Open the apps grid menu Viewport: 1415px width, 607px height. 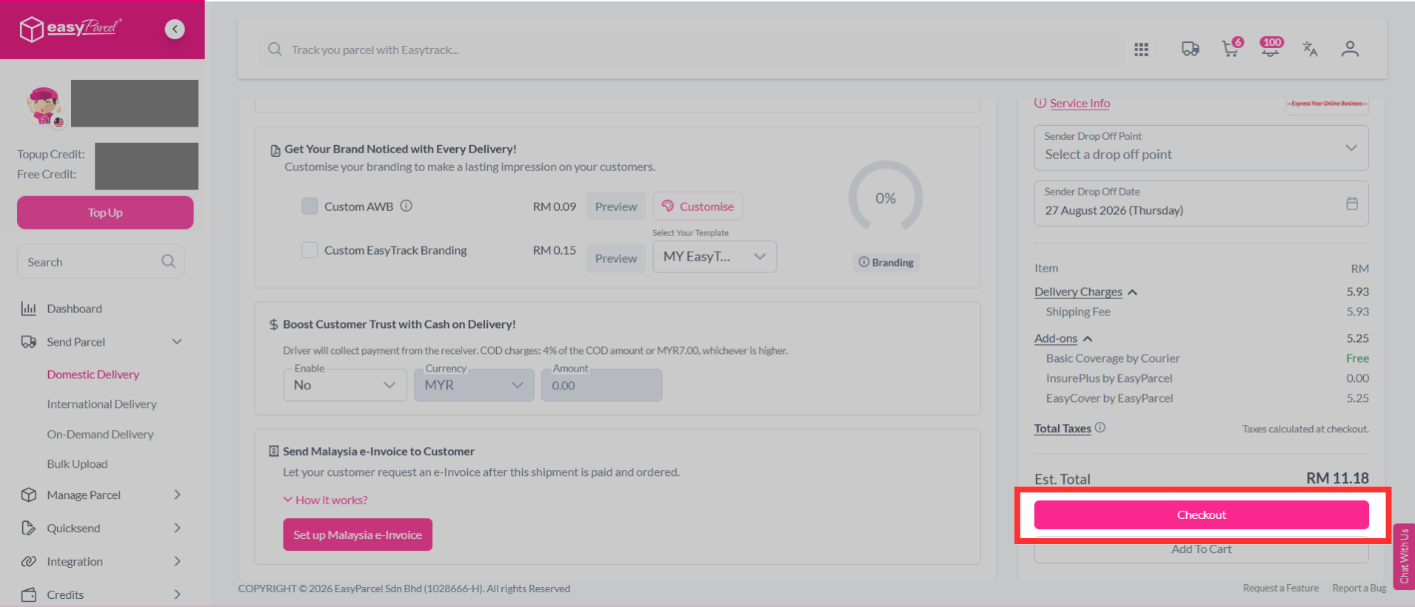pyautogui.click(x=1141, y=50)
